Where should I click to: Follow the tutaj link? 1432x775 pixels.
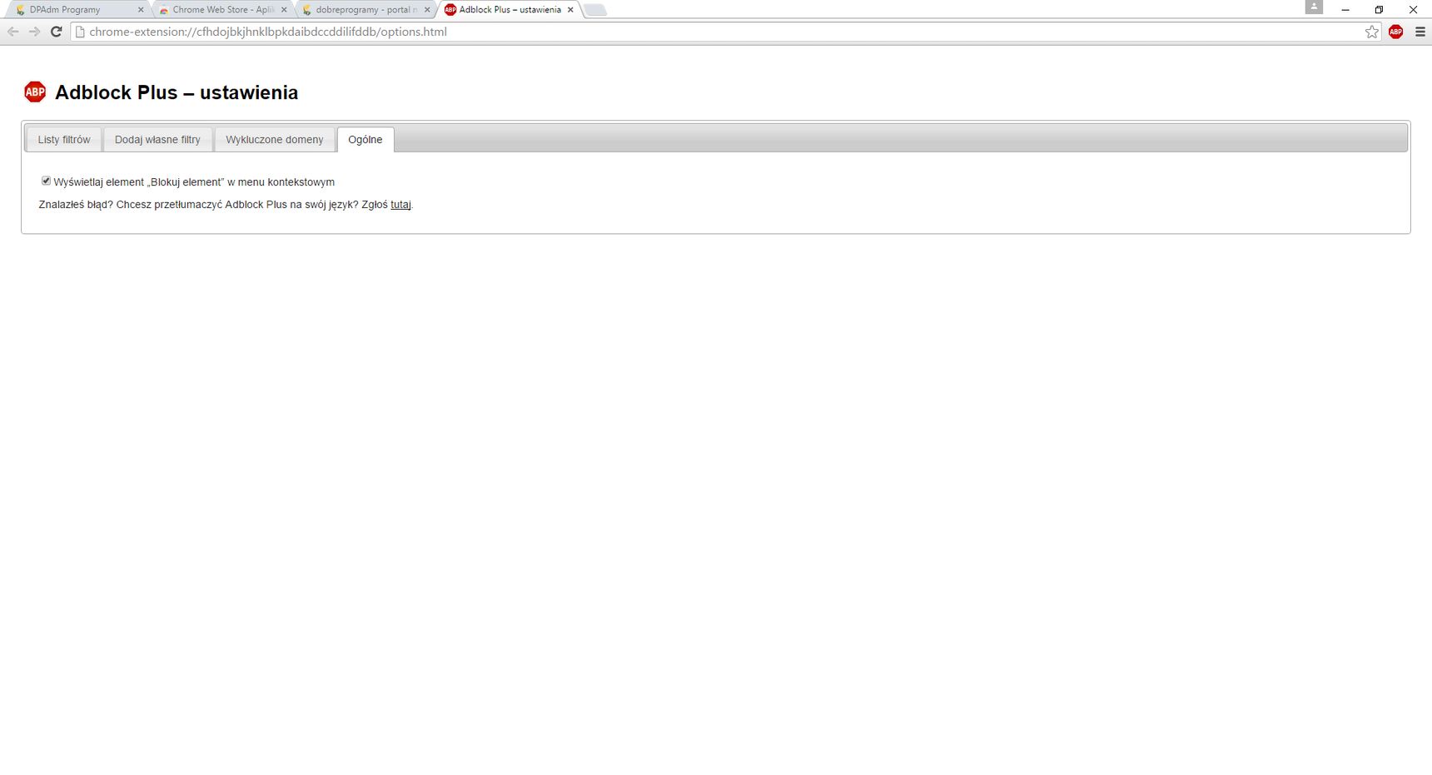(x=400, y=205)
